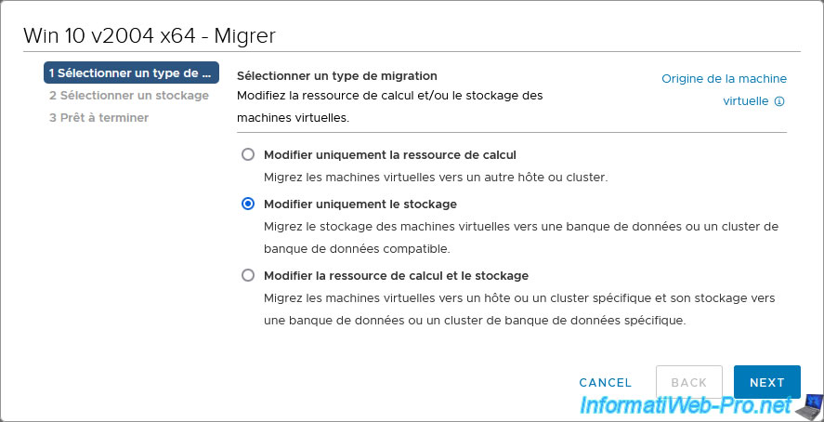Open the 'Origine de la machine virtuelle' link
824x422 pixels.
click(x=724, y=79)
